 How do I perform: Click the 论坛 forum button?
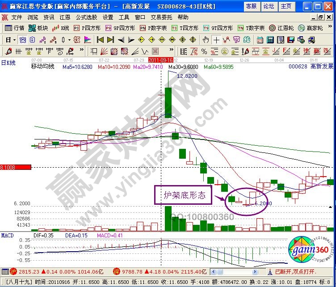point(269,6)
